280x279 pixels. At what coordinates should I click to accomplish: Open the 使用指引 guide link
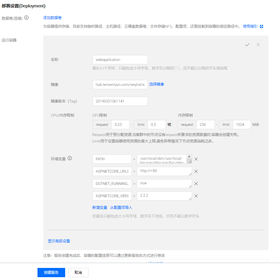point(250,26)
